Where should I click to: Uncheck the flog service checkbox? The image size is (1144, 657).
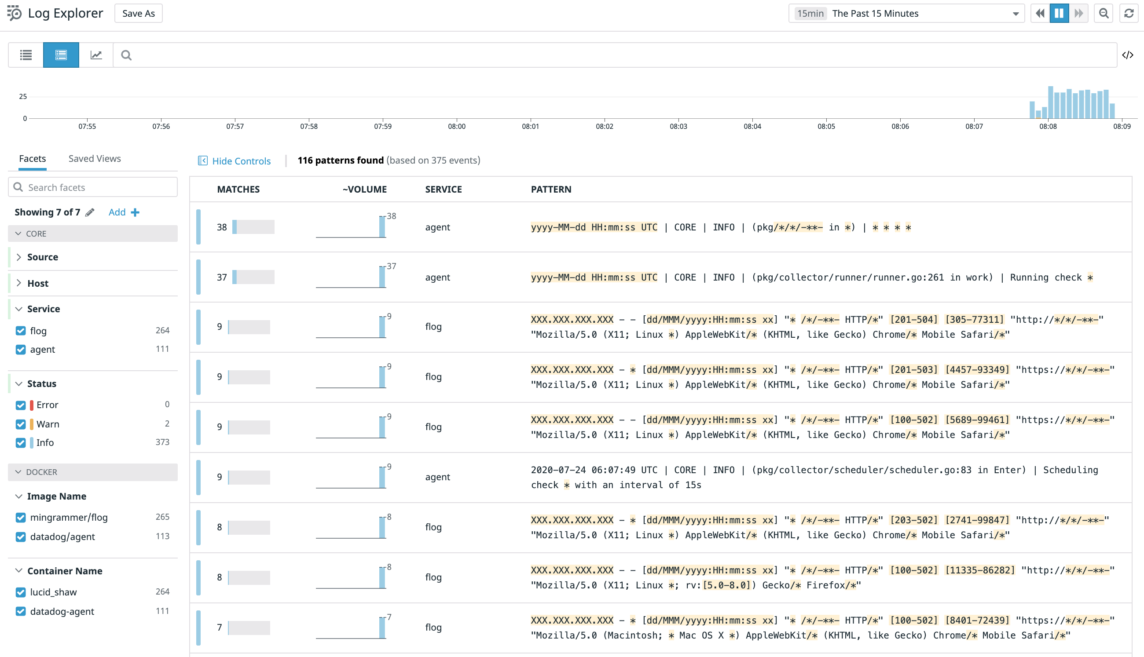click(21, 331)
